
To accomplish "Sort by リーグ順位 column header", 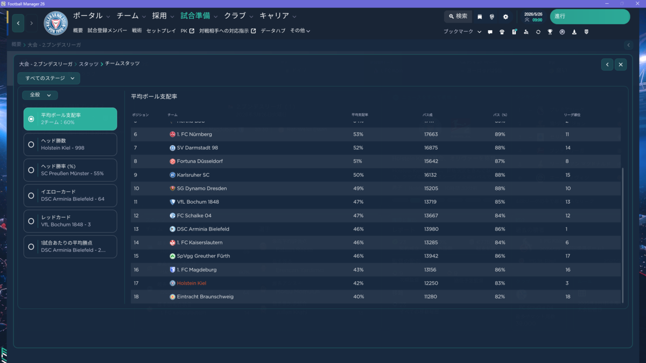I will [572, 115].
